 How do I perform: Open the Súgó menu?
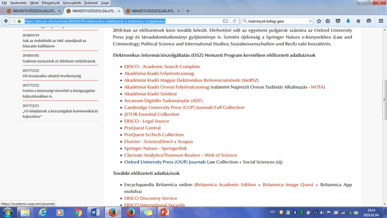click(105, 3)
